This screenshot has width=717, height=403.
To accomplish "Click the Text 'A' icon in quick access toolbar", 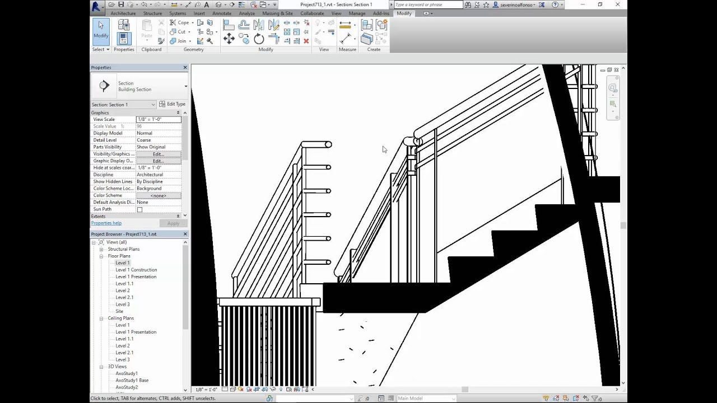I will (x=207, y=4).
